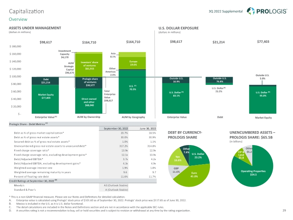The image size is (293, 220).
Task: Click the PROLOGIS wordmark text
Action: coord(271,11)
